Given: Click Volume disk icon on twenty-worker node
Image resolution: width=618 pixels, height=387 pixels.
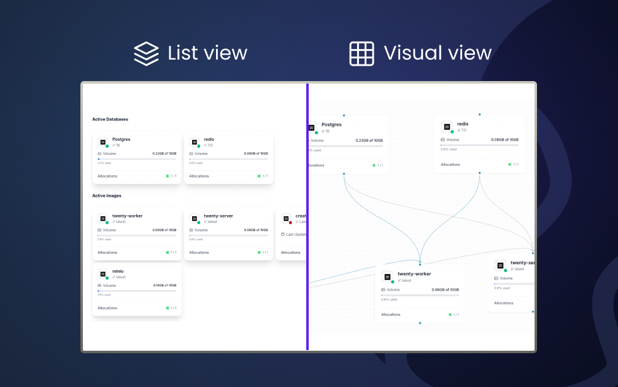Looking at the screenshot, I should pyautogui.click(x=383, y=289).
